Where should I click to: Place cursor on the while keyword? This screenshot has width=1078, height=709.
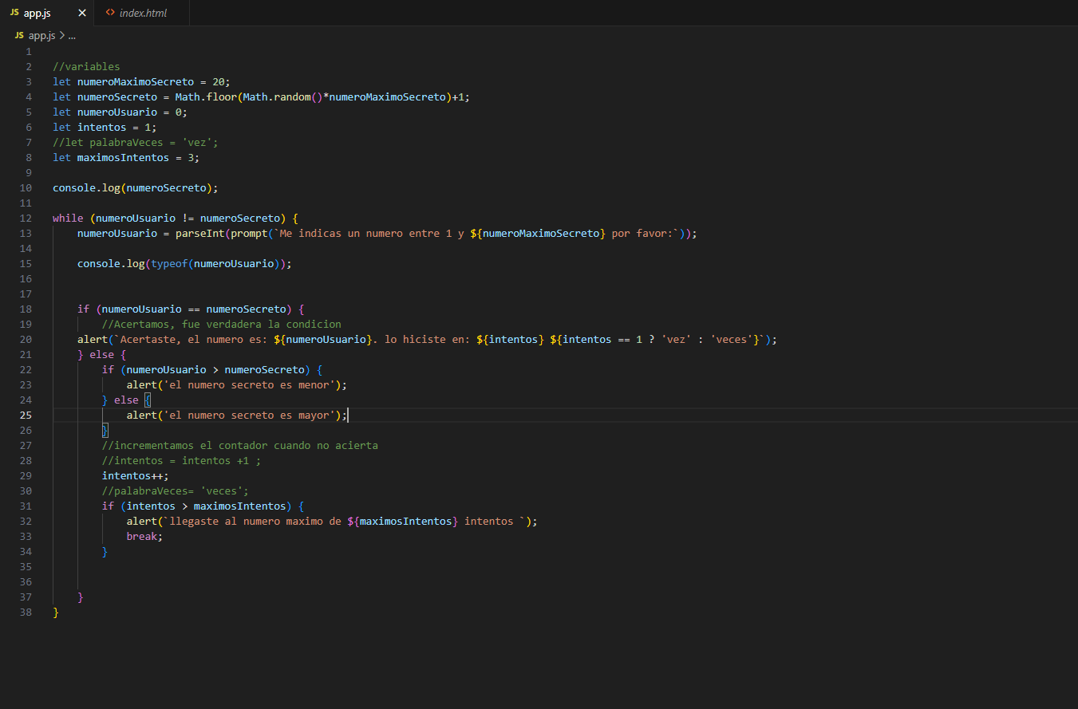point(67,217)
